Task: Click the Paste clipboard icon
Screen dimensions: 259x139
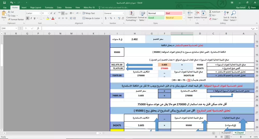Action: (4, 13)
